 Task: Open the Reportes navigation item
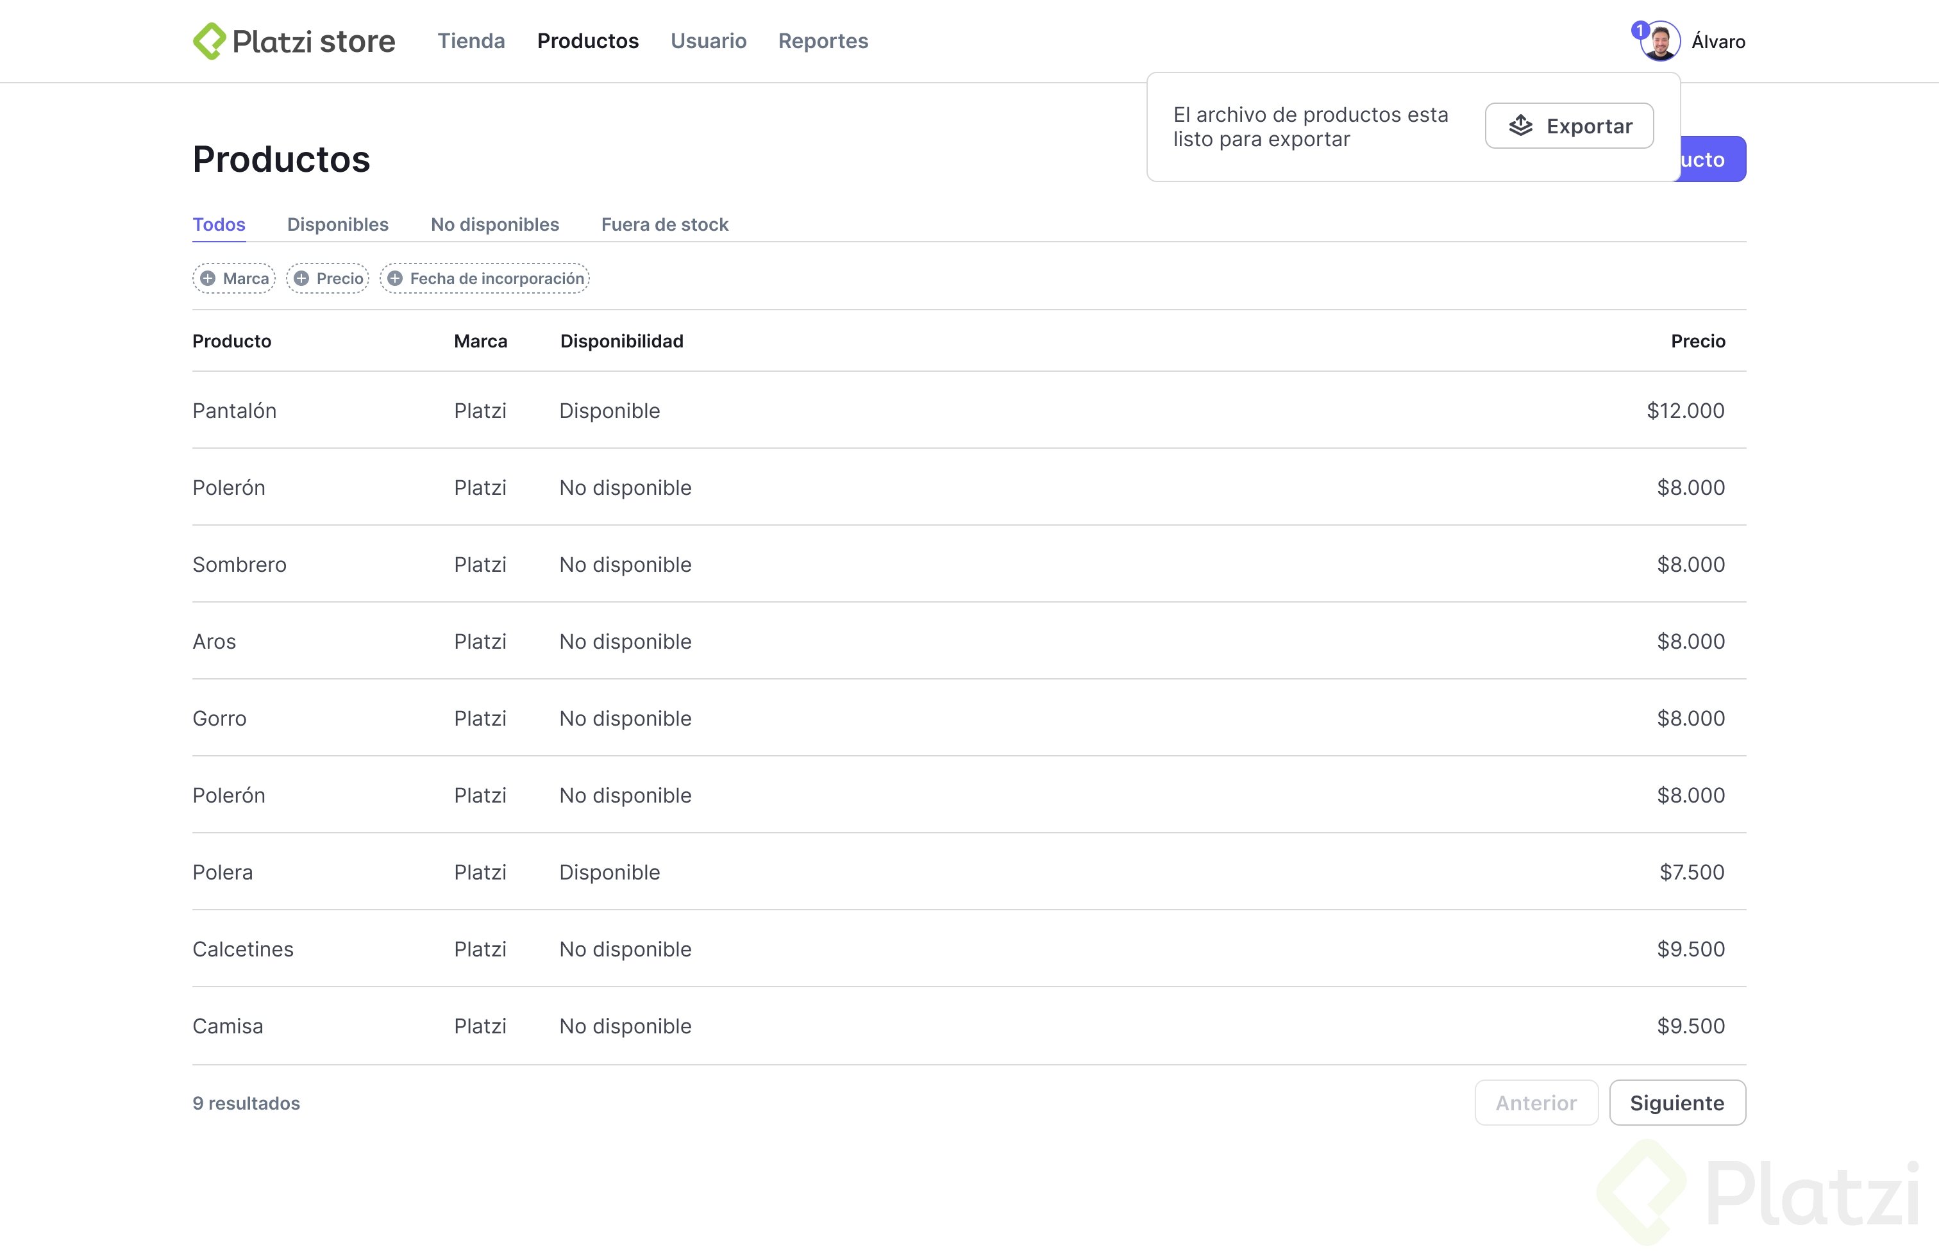click(823, 41)
